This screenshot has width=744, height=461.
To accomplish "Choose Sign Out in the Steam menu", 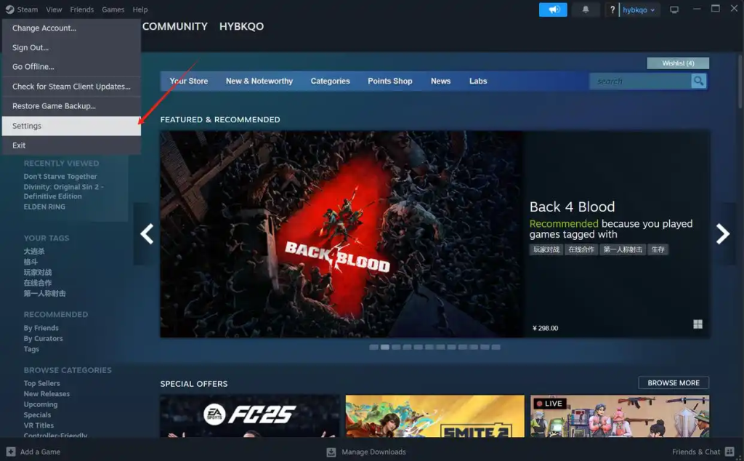I will tap(71, 47).
